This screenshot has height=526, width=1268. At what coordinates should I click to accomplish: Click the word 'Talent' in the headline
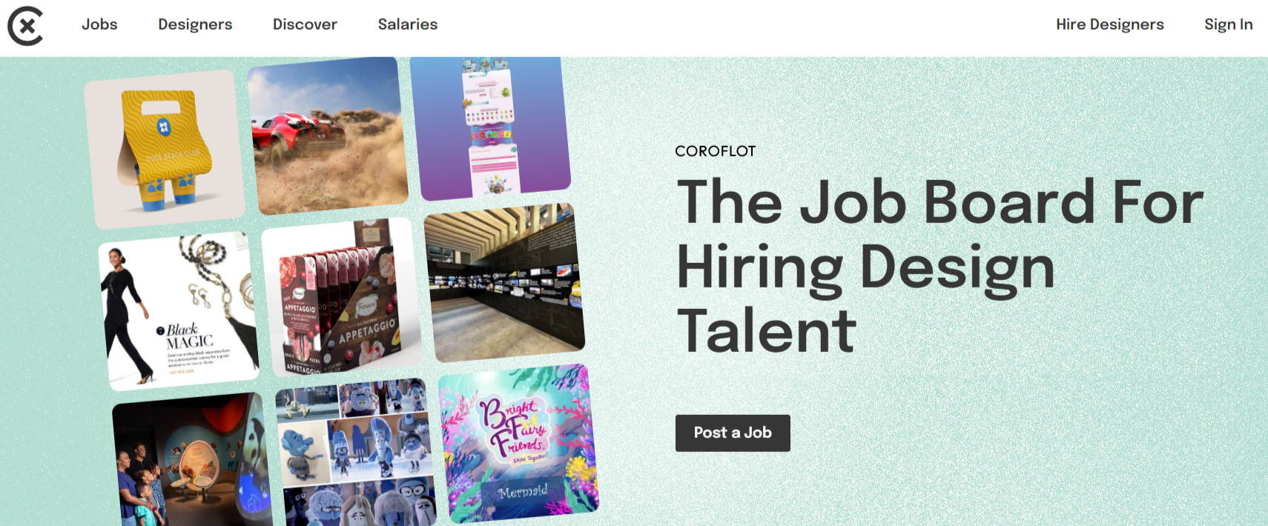[767, 331]
